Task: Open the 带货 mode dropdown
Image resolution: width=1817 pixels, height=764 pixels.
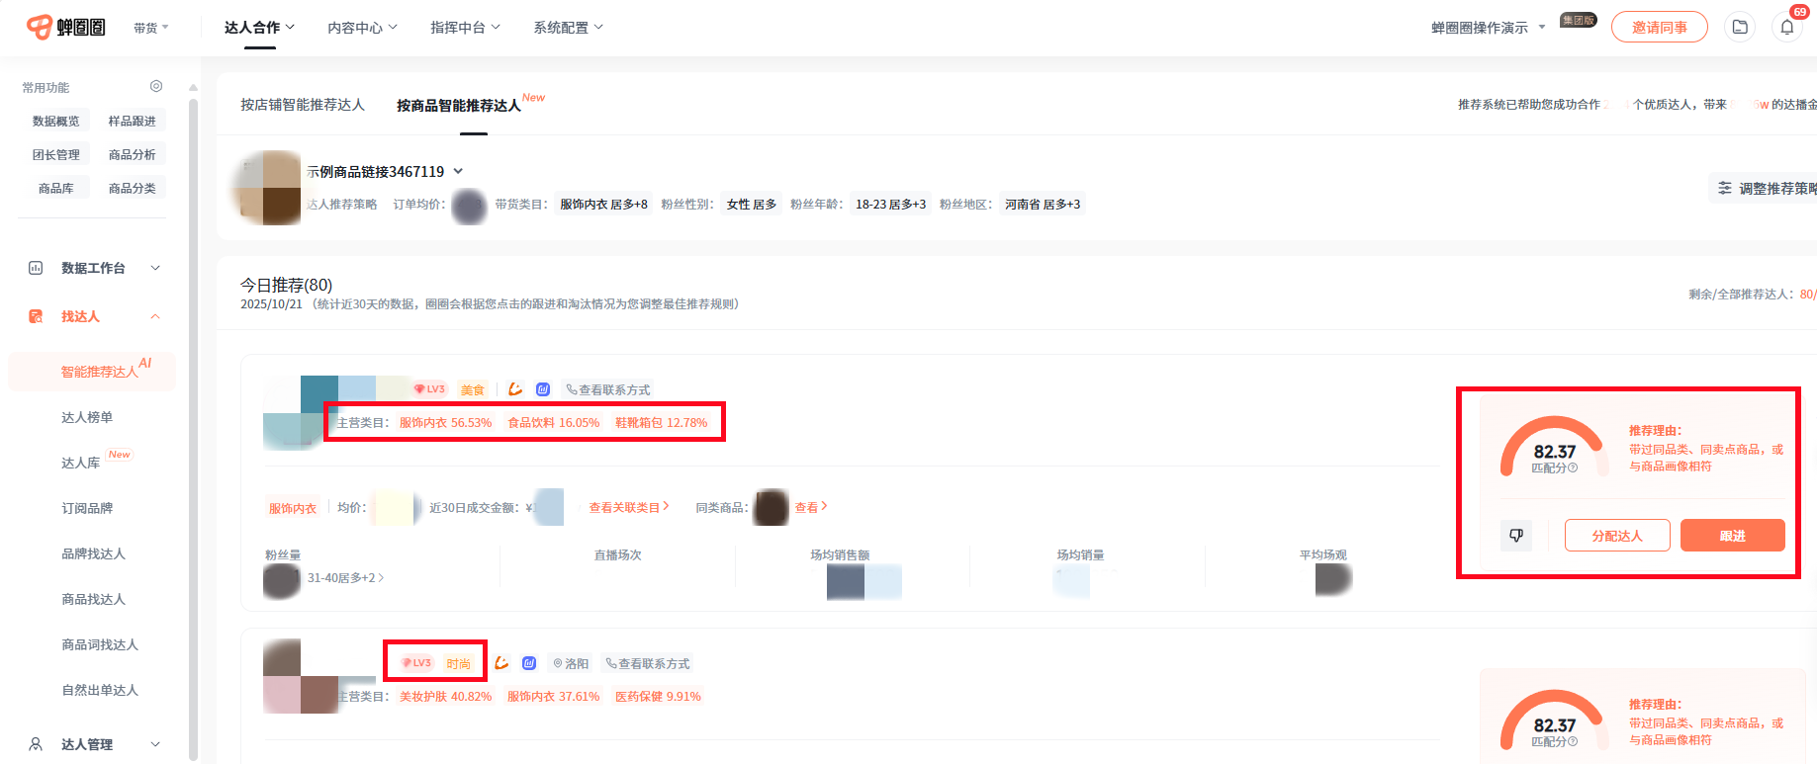Action: 151,28
